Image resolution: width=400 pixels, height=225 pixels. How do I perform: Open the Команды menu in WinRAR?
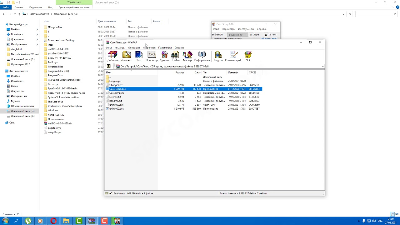tap(120, 48)
